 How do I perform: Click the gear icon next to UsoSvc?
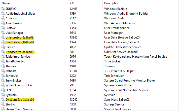coord(3,47)
